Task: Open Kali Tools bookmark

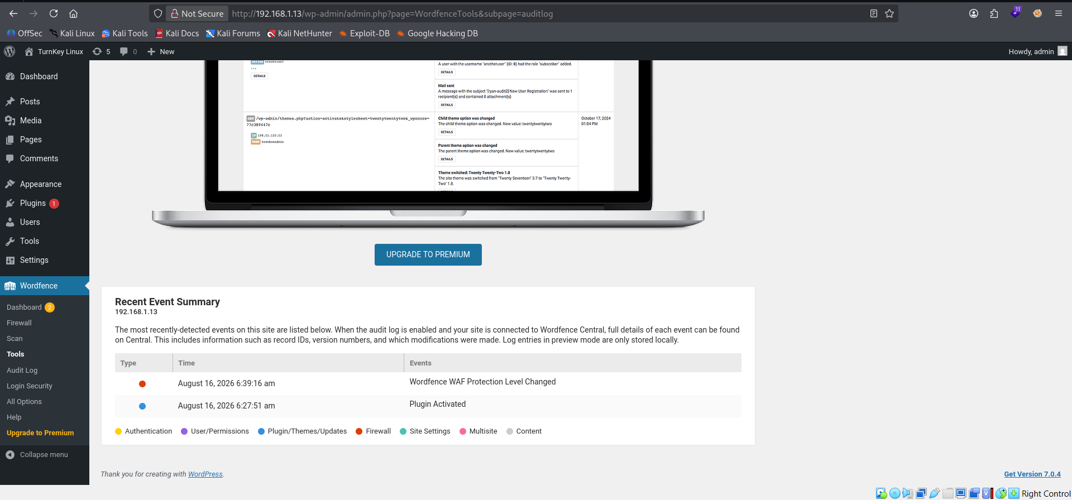Action: point(125,33)
